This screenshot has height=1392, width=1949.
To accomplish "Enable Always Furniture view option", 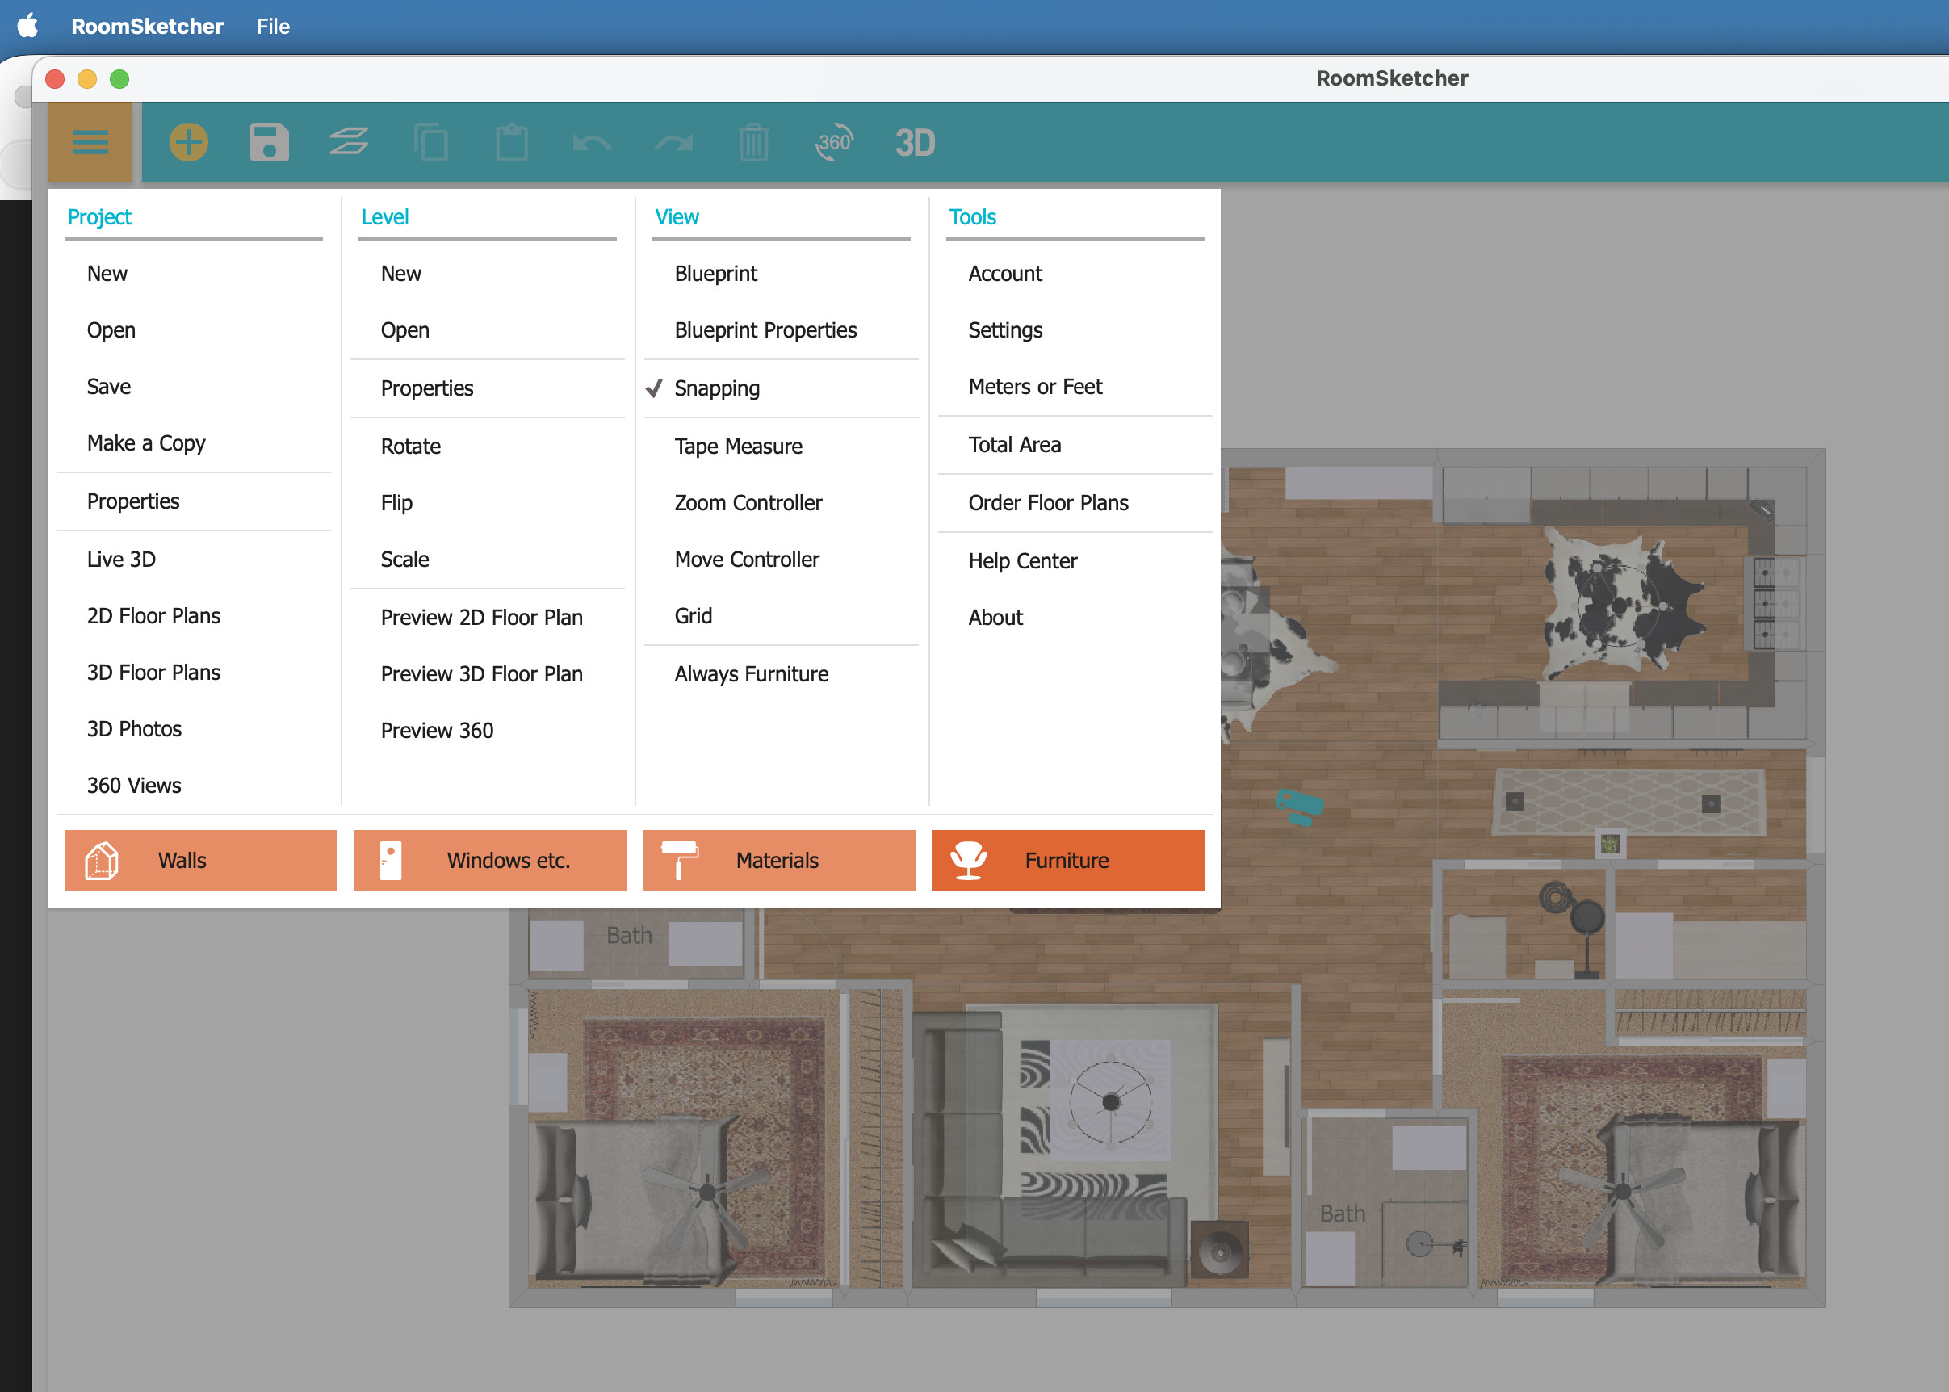I will 751,673.
